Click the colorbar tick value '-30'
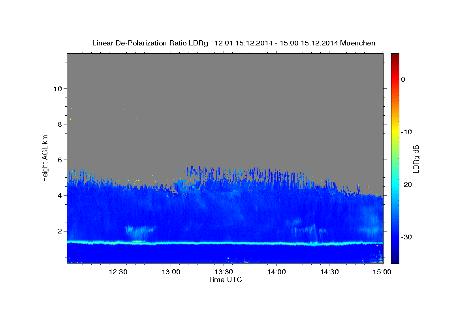 point(407,237)
